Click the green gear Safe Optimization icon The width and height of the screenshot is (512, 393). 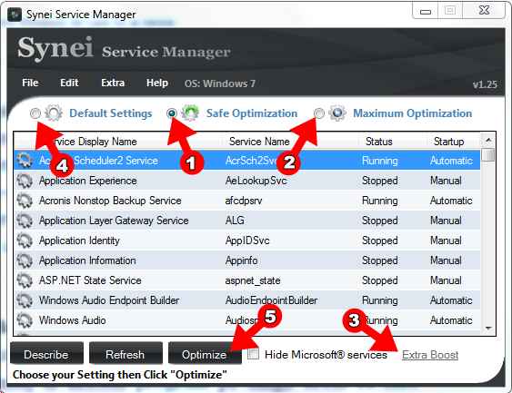190,113
